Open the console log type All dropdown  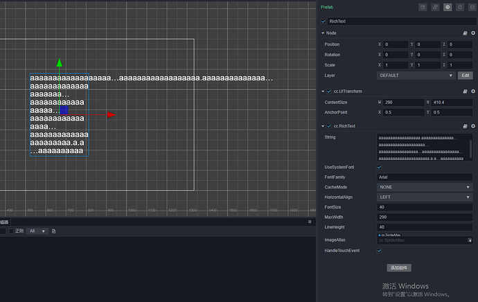tap(37, 231)
